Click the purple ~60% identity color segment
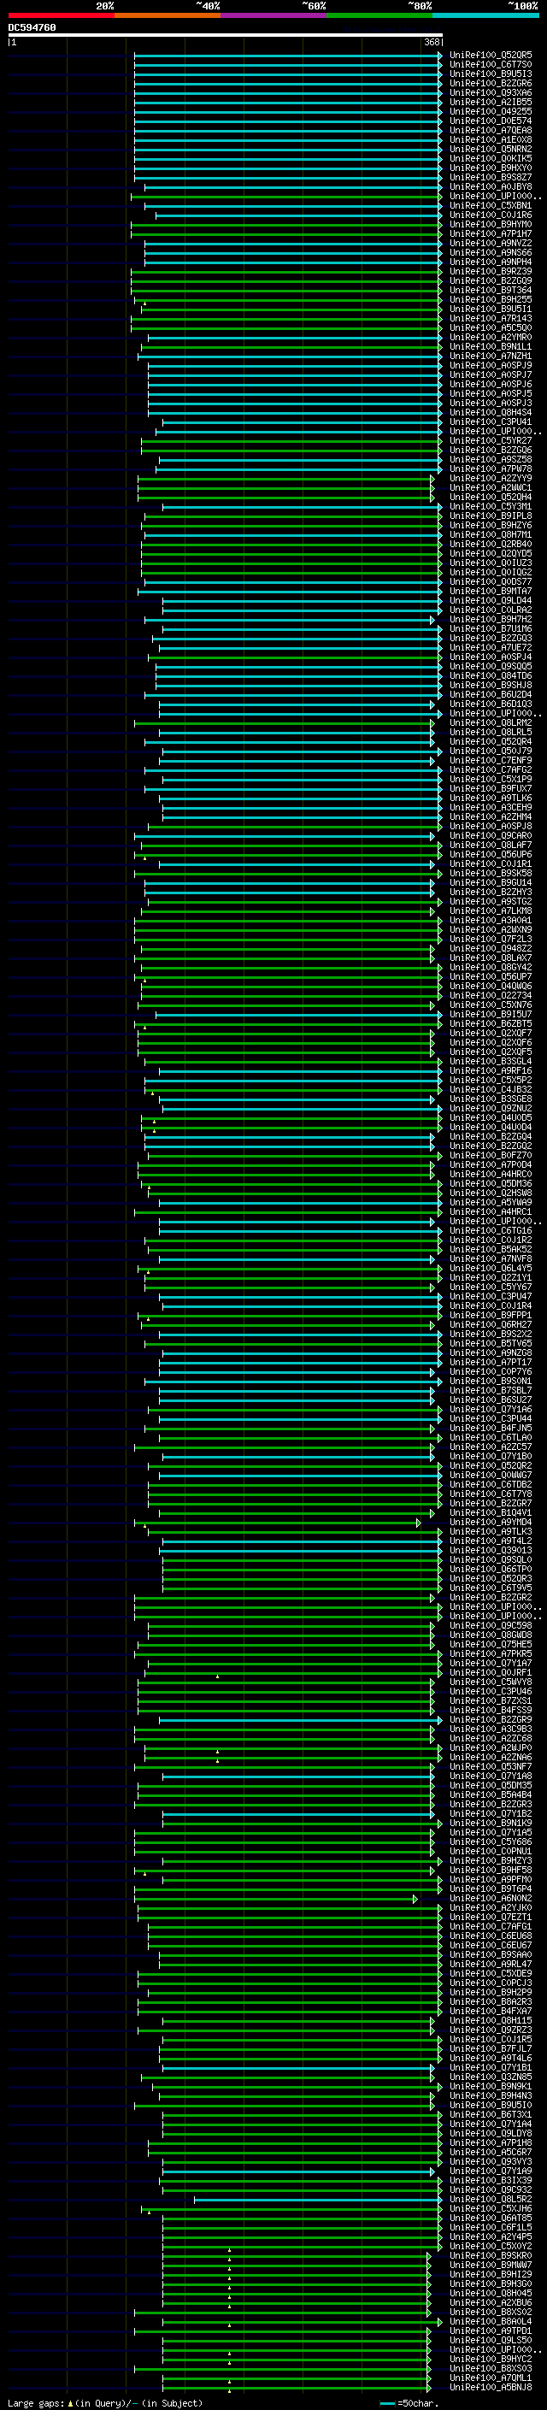The width and height of the screenshot is (547, 2410). point(273,15)
